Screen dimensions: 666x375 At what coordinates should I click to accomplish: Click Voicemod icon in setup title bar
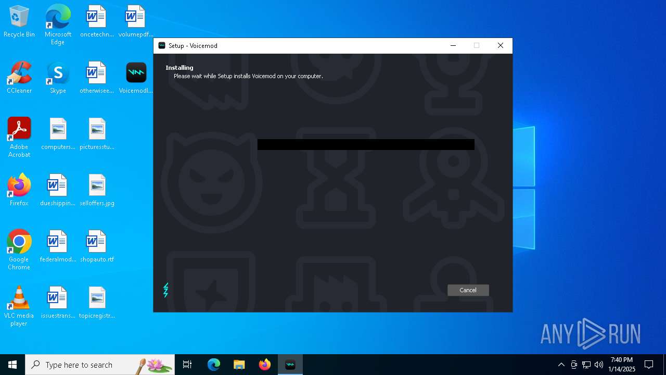point(162,46)
